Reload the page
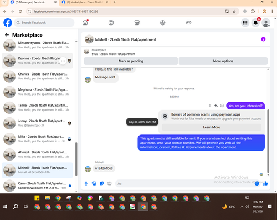The height and width of the screenshot is (220, 277). click(x=20, y=12)
